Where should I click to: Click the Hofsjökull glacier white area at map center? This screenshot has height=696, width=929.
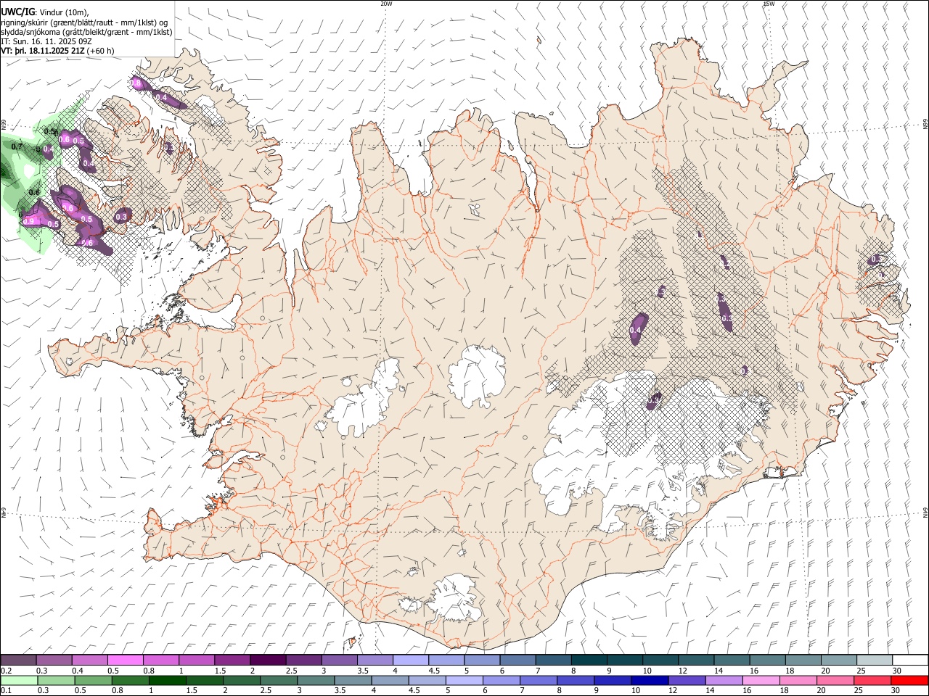tap(477, 376)
